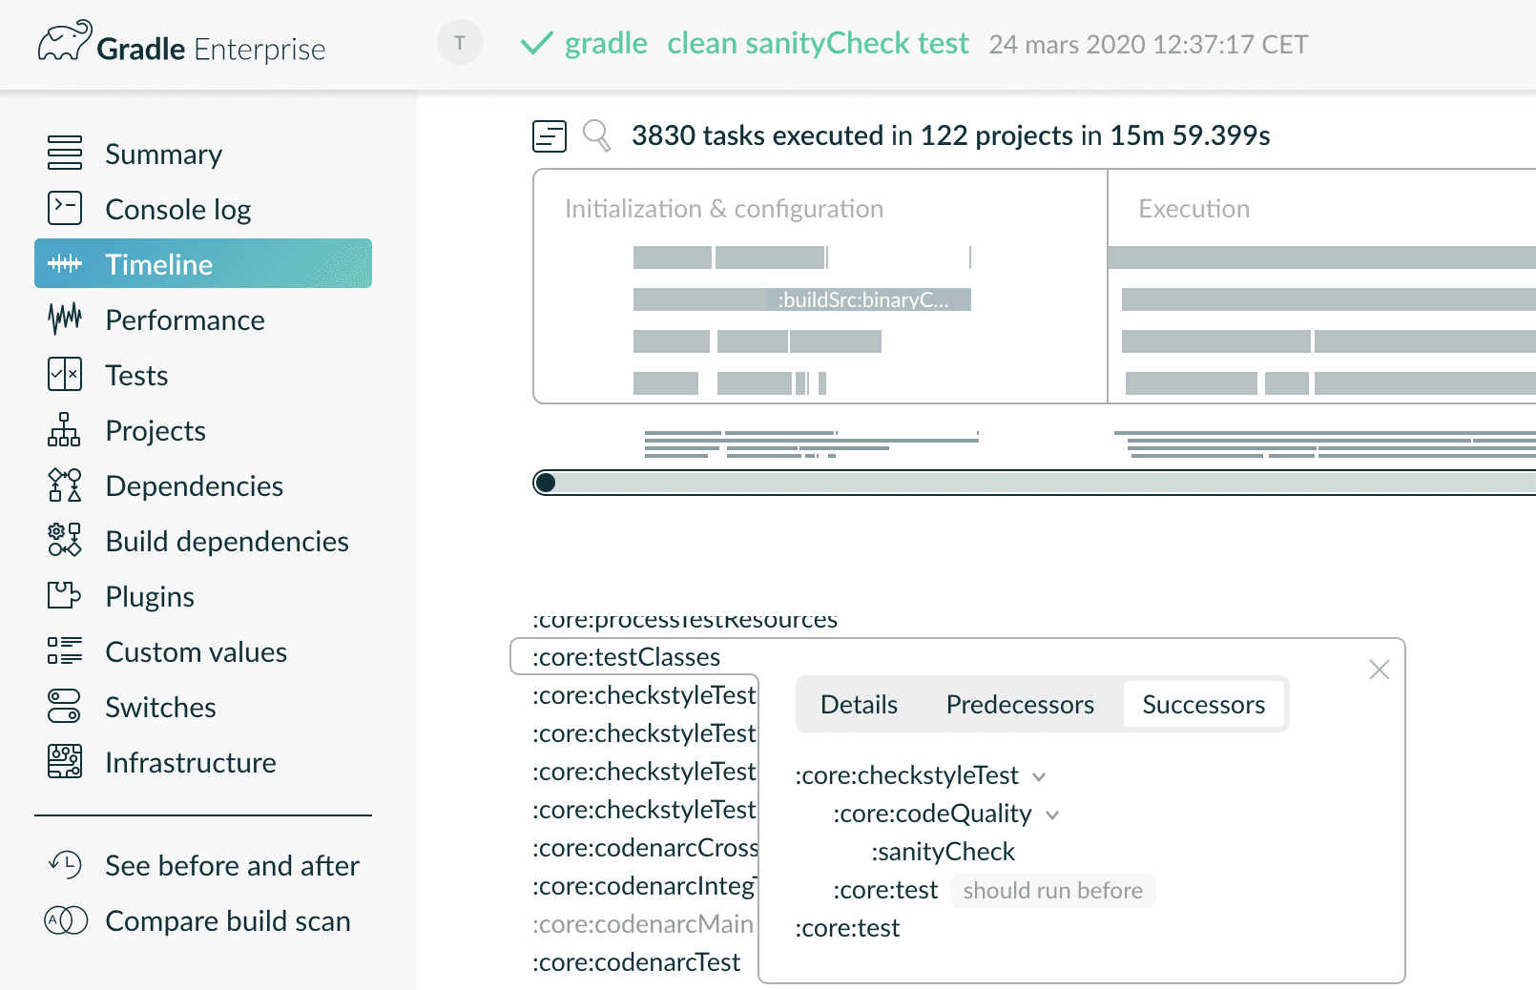The image size is (1536, 990).
Task: Close the task details popup
Action: tap(1379, 670)
